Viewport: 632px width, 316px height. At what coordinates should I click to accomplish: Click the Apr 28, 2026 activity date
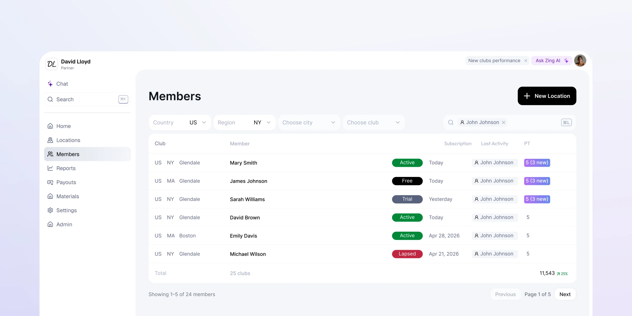click(x=444, y=236)
